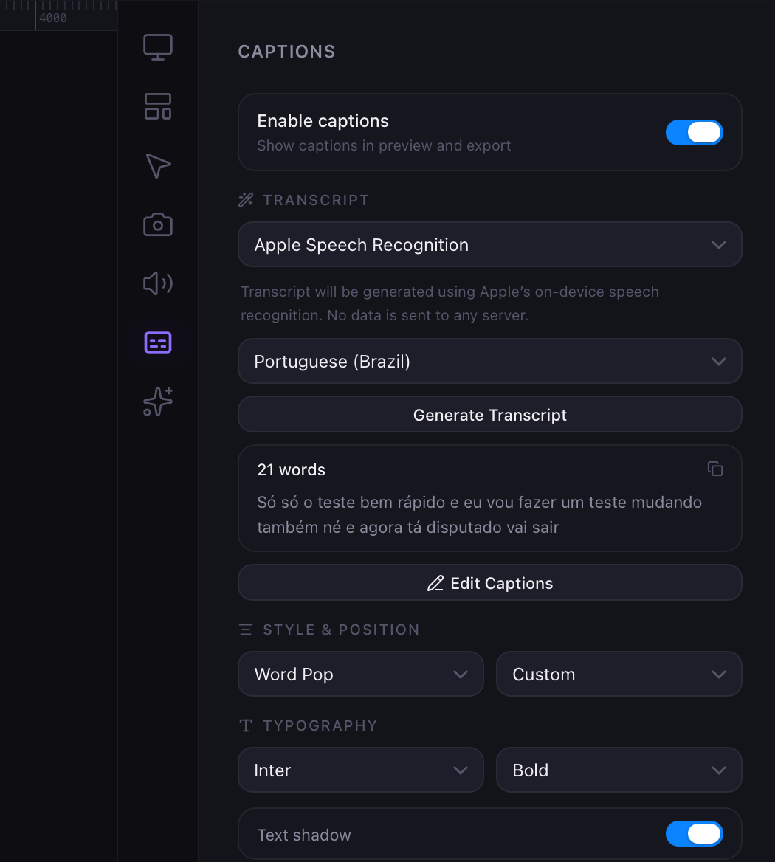
Task: Switch to the camera settings icon
Action: tap(157, 224)
